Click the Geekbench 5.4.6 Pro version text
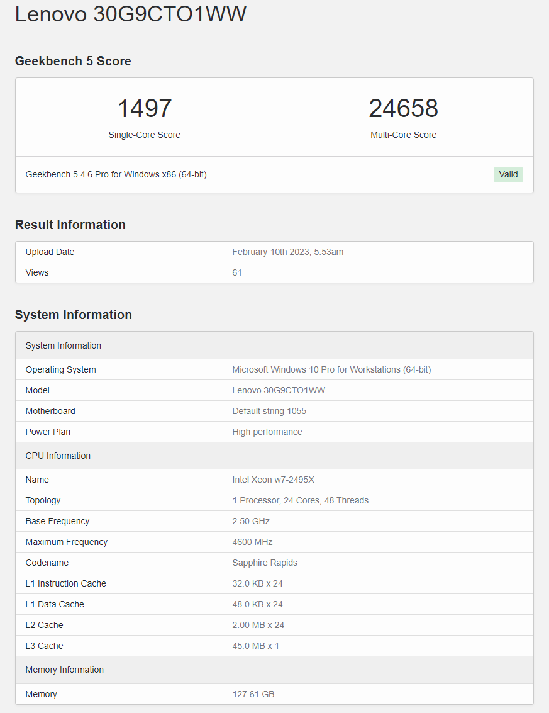The width and height of the screenshot is (549, 713). coord(116,174)
